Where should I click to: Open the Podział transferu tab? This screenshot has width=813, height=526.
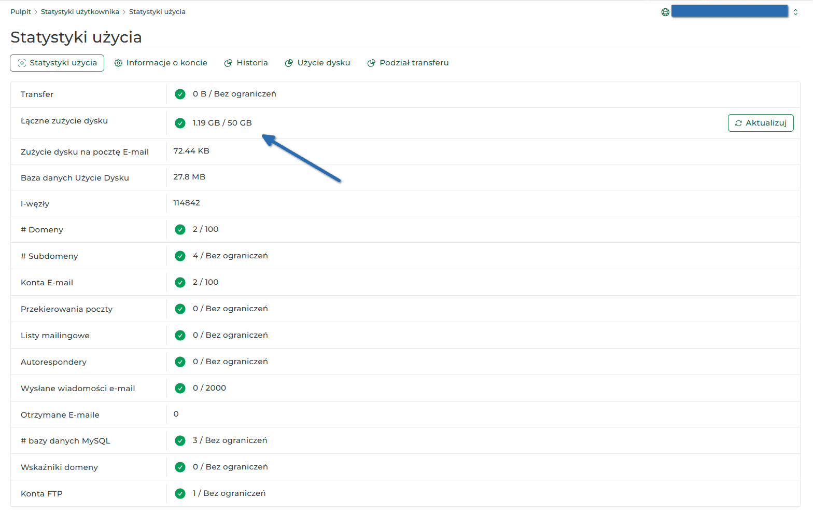(408, 63)
